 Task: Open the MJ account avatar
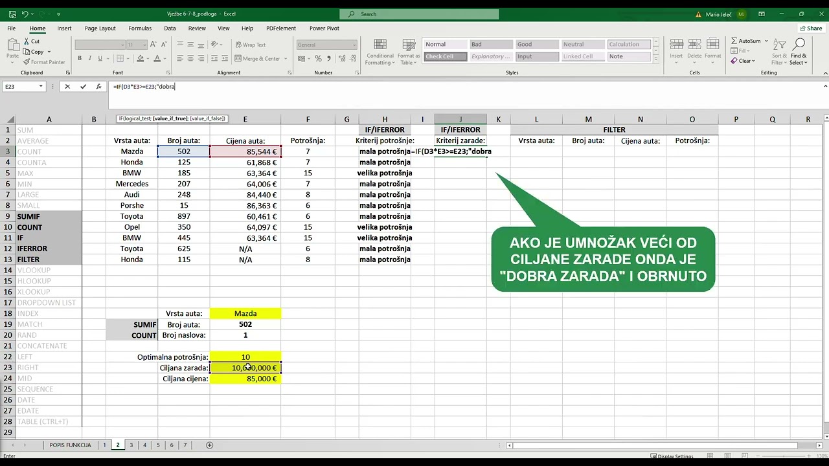click(741, 14)
